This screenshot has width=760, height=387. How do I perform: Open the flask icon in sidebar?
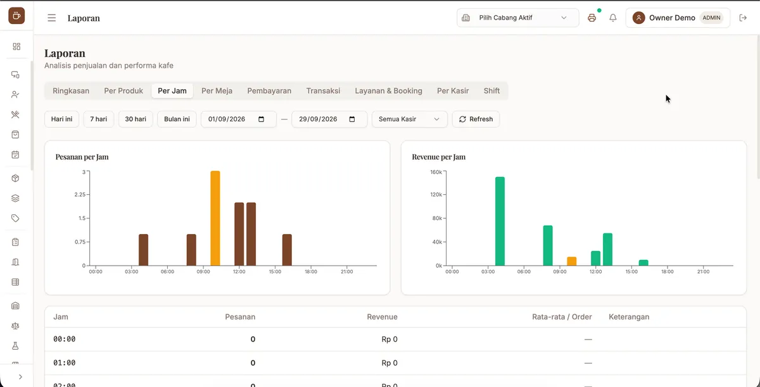click(x=16, y=346)
